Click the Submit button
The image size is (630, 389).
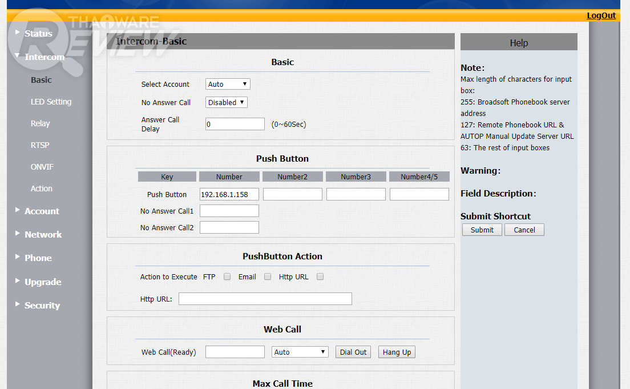pos(482,230)
